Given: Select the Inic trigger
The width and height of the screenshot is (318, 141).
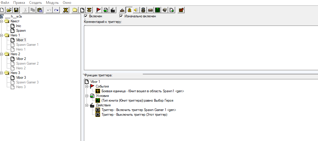Looking at the screenshot, I should [19, 26].
